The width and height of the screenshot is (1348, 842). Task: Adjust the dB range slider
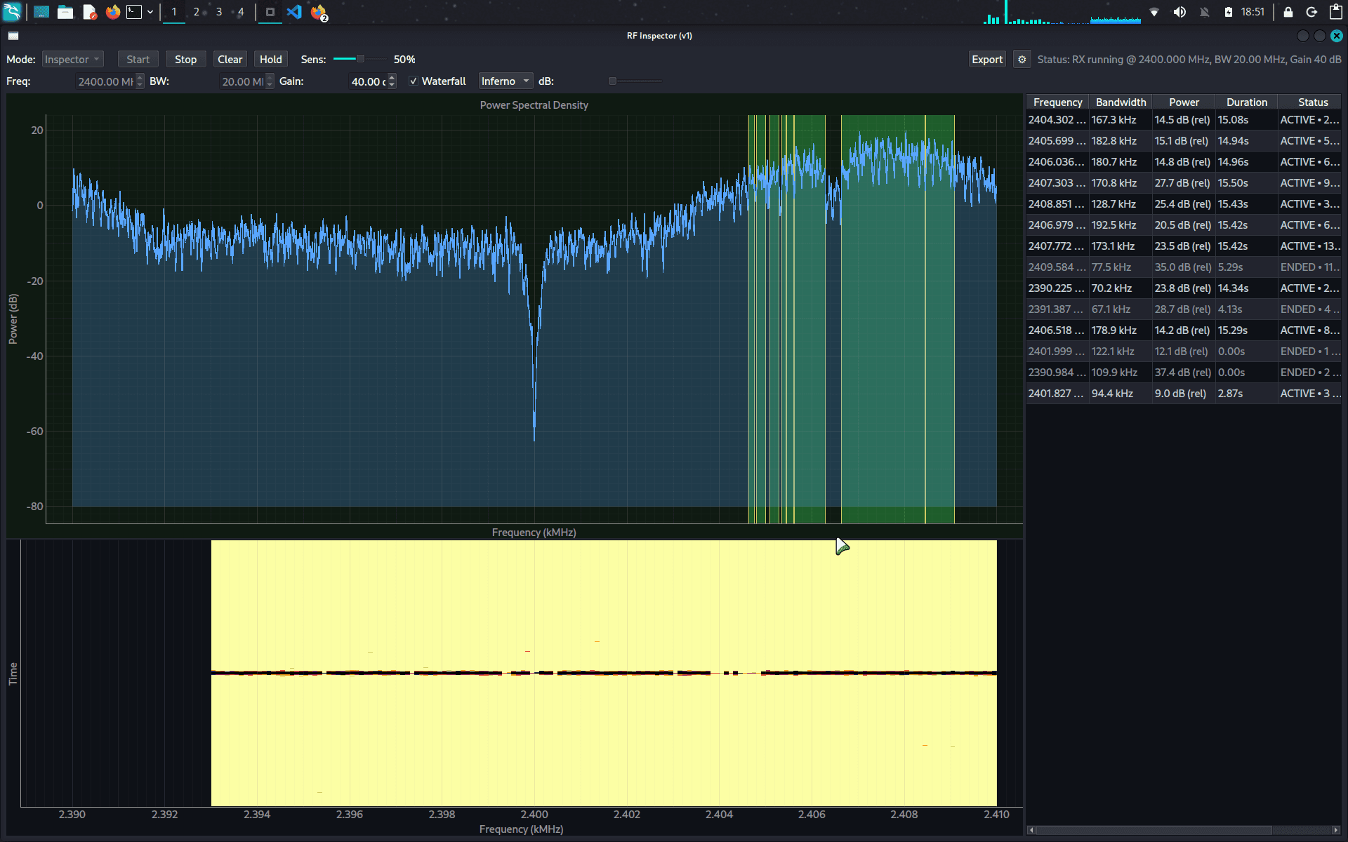pyautogui.click(x=635, y=81)
